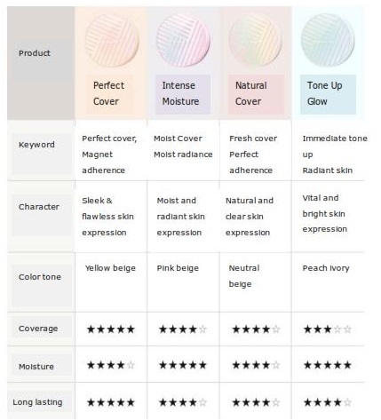This screenshot has width=381, height=420.
Task: Click the Perfect Cover coverage star rating
Action: (111, 329)
